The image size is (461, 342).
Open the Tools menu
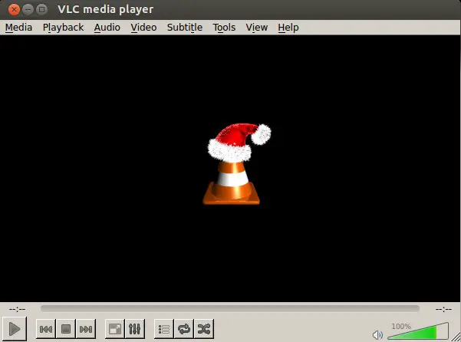(224, 28)
